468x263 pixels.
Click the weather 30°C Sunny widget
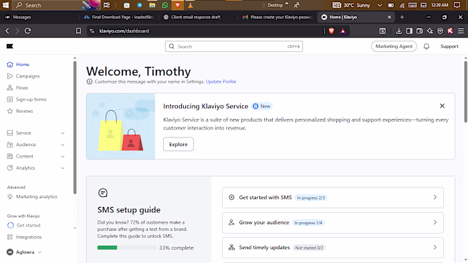[x=352, y=5]
